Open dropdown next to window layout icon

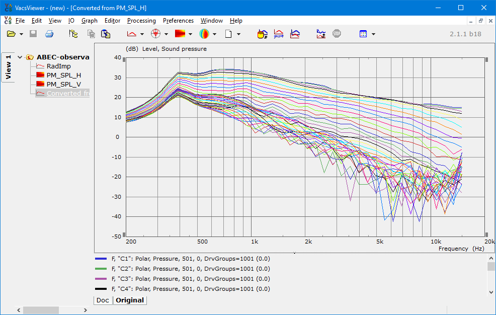[374, 34]
